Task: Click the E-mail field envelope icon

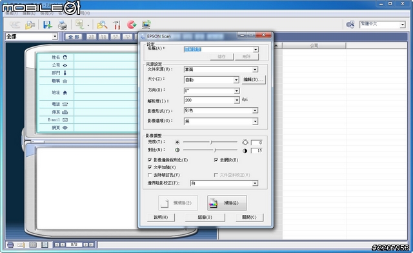Action: (x=65, y=120)
